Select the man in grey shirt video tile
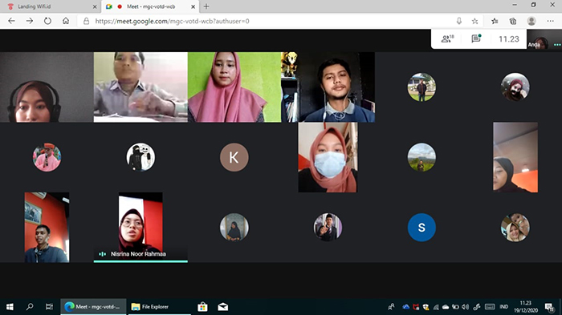Screen dimensions: 562x315 (140, 87)
